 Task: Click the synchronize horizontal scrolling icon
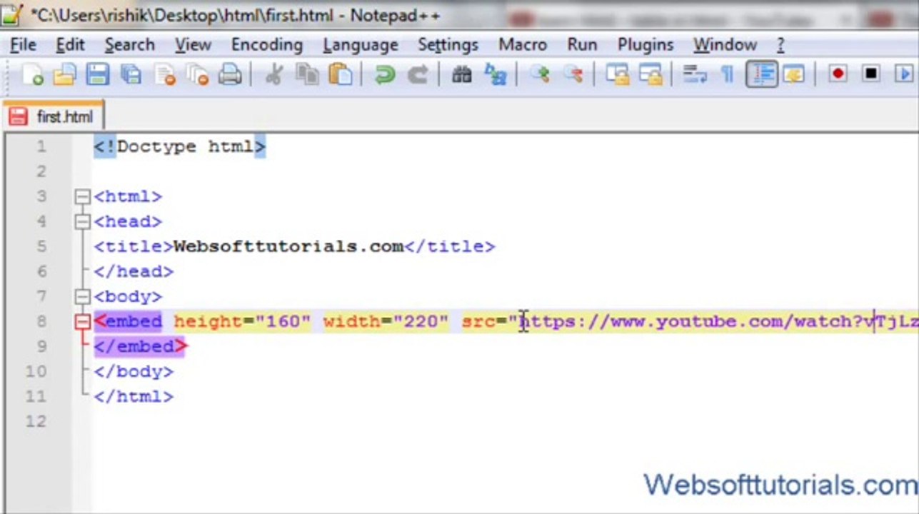(651, 74)
